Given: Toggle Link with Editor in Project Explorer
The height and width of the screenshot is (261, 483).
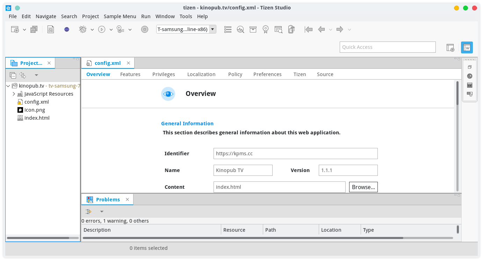Looking at the screenshot, I should [23, 75].
